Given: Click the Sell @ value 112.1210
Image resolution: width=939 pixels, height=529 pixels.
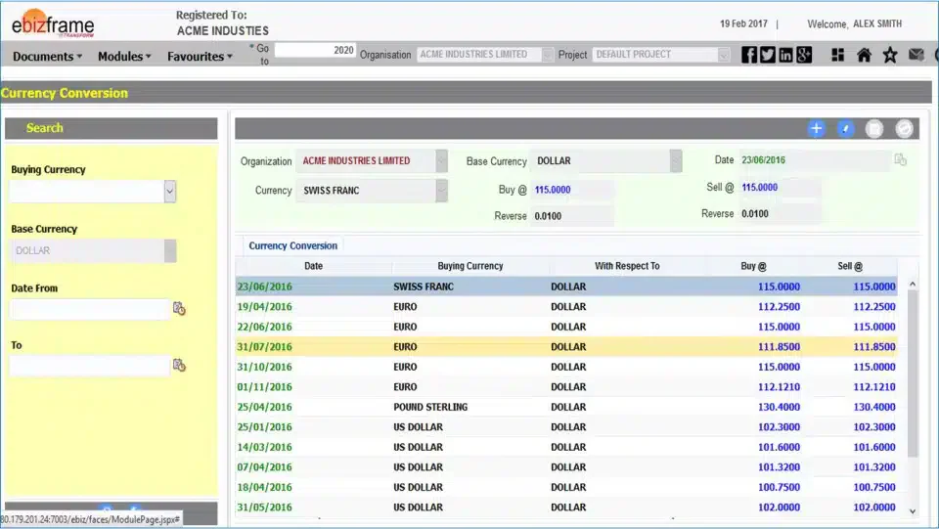Looking at the screenshot, I should pyautogui.click(x=874, y=386).
